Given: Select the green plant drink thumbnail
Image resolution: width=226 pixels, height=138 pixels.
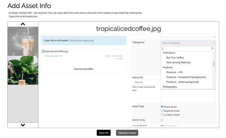Looking at the screenshot, I should 23,70.
